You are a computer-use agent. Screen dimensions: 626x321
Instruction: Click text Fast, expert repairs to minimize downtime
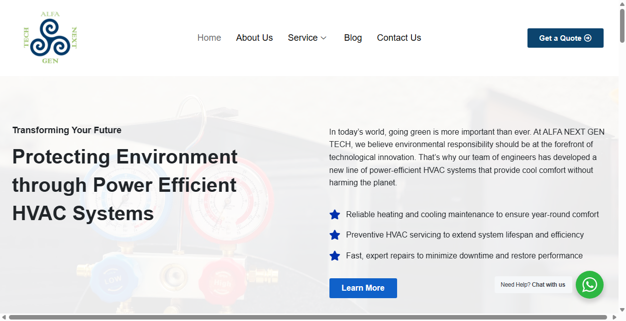(x=464, y=256)
